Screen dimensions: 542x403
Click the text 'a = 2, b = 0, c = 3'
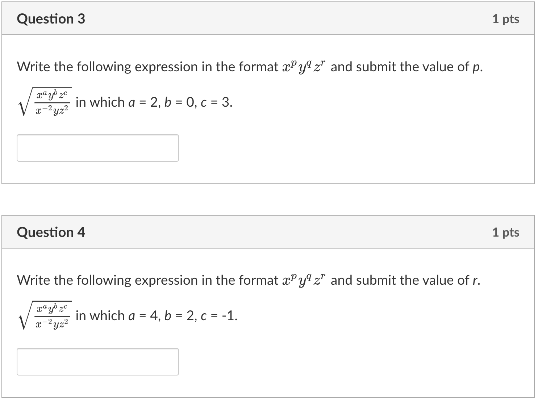tap(181, 102)
